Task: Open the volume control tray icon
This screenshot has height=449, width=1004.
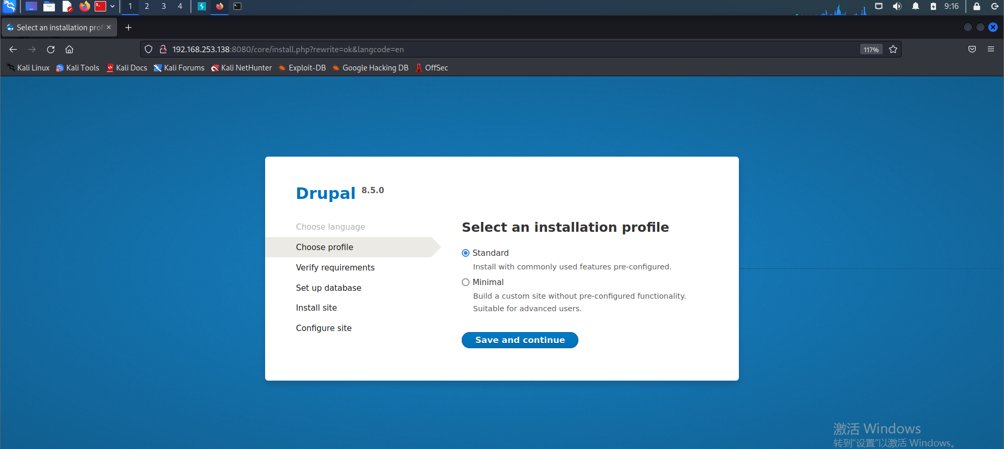Action: click(x=897, y=6)
